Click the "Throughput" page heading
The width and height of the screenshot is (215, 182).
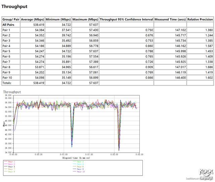(x=14, y=6)
